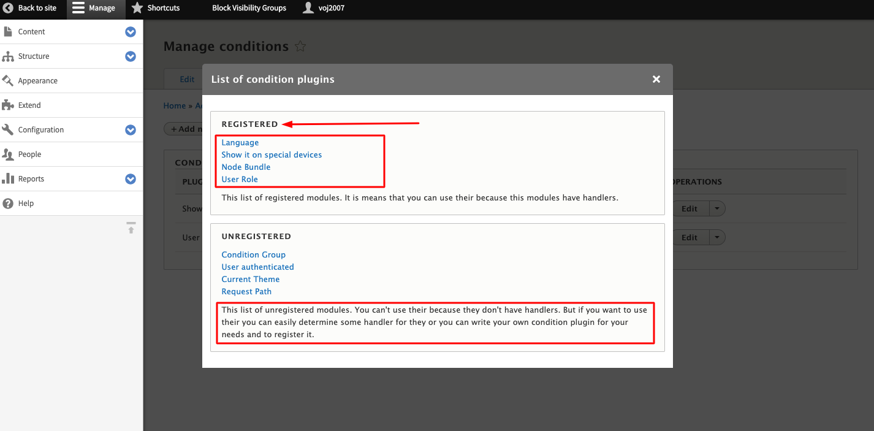874x431 pixels.
Task: Open Block Visibility Groups toolbar item
Action: 249,8
